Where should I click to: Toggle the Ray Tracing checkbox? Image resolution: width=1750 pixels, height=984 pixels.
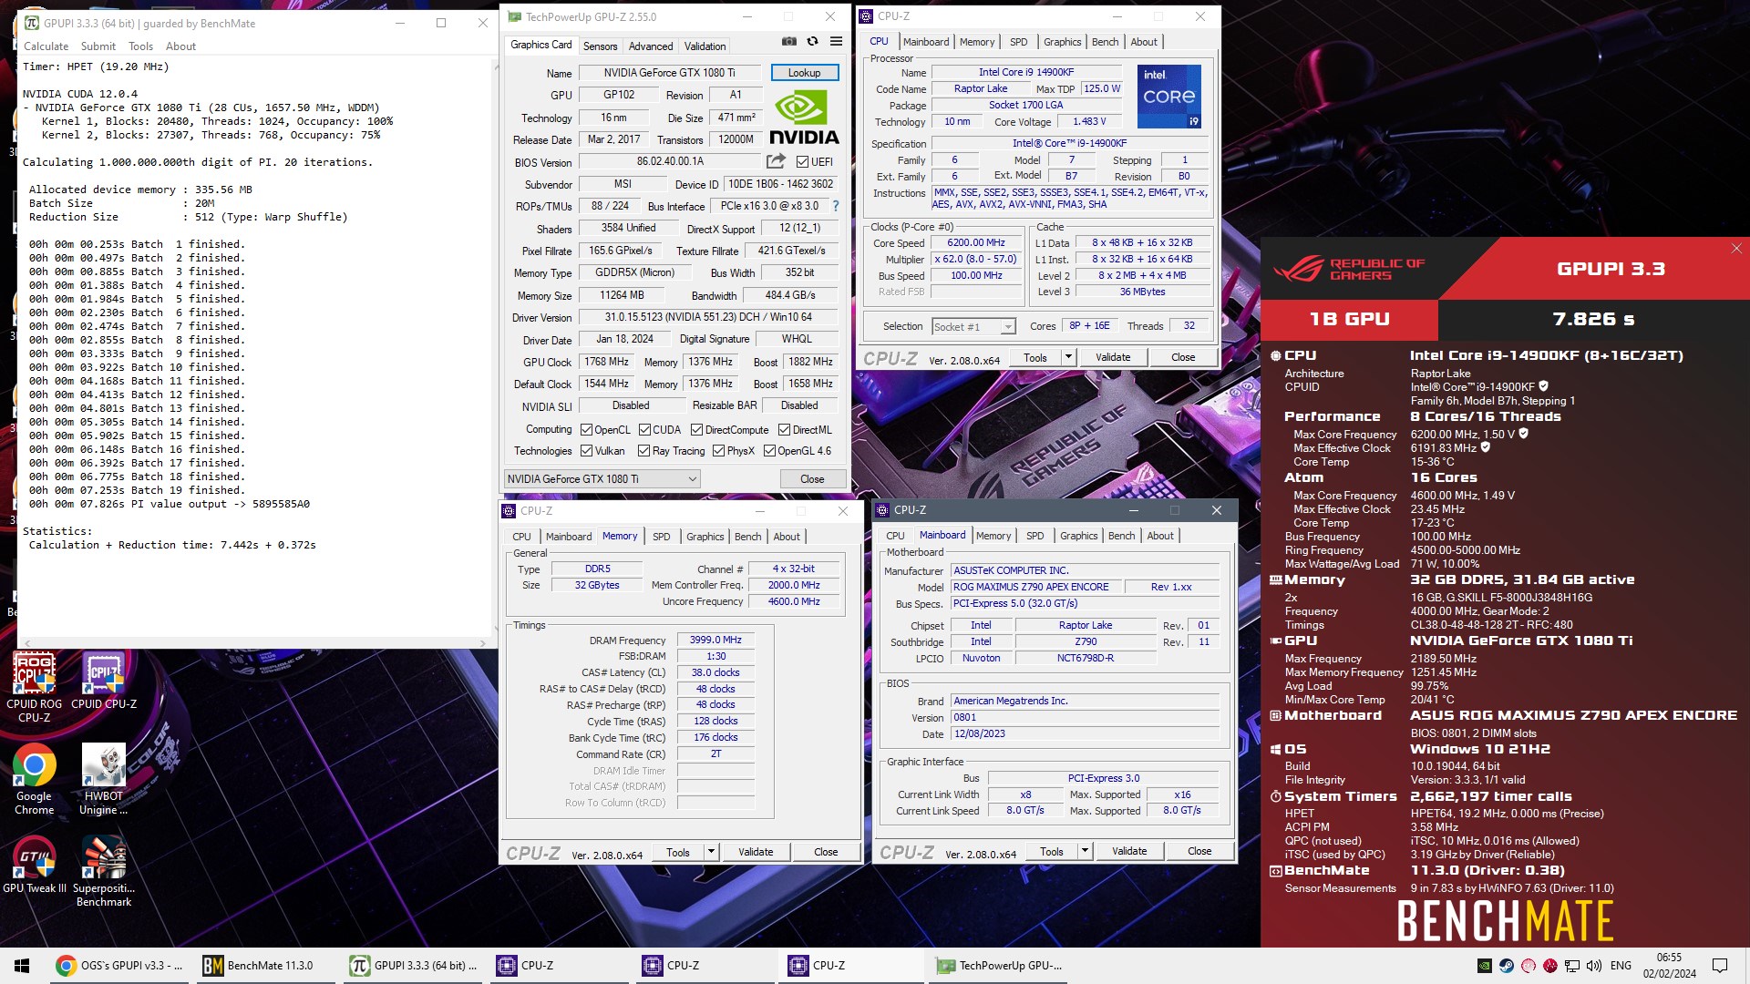pos(644,451)
